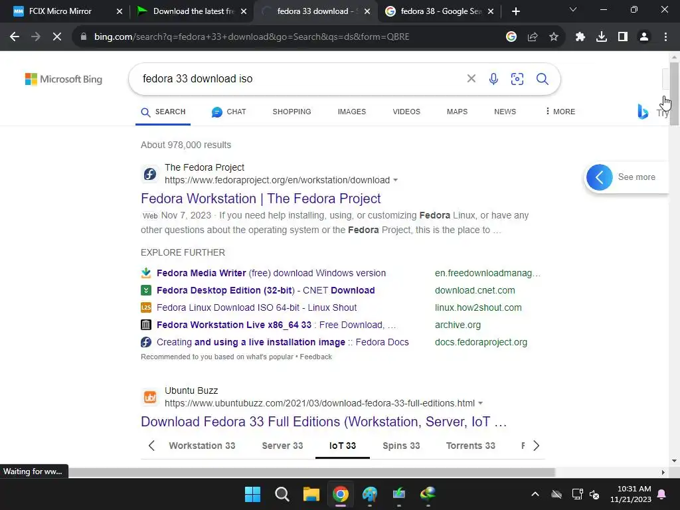Select the MAPS search tab
Viewport: 680px width, 510px height.
coord(457,112)
